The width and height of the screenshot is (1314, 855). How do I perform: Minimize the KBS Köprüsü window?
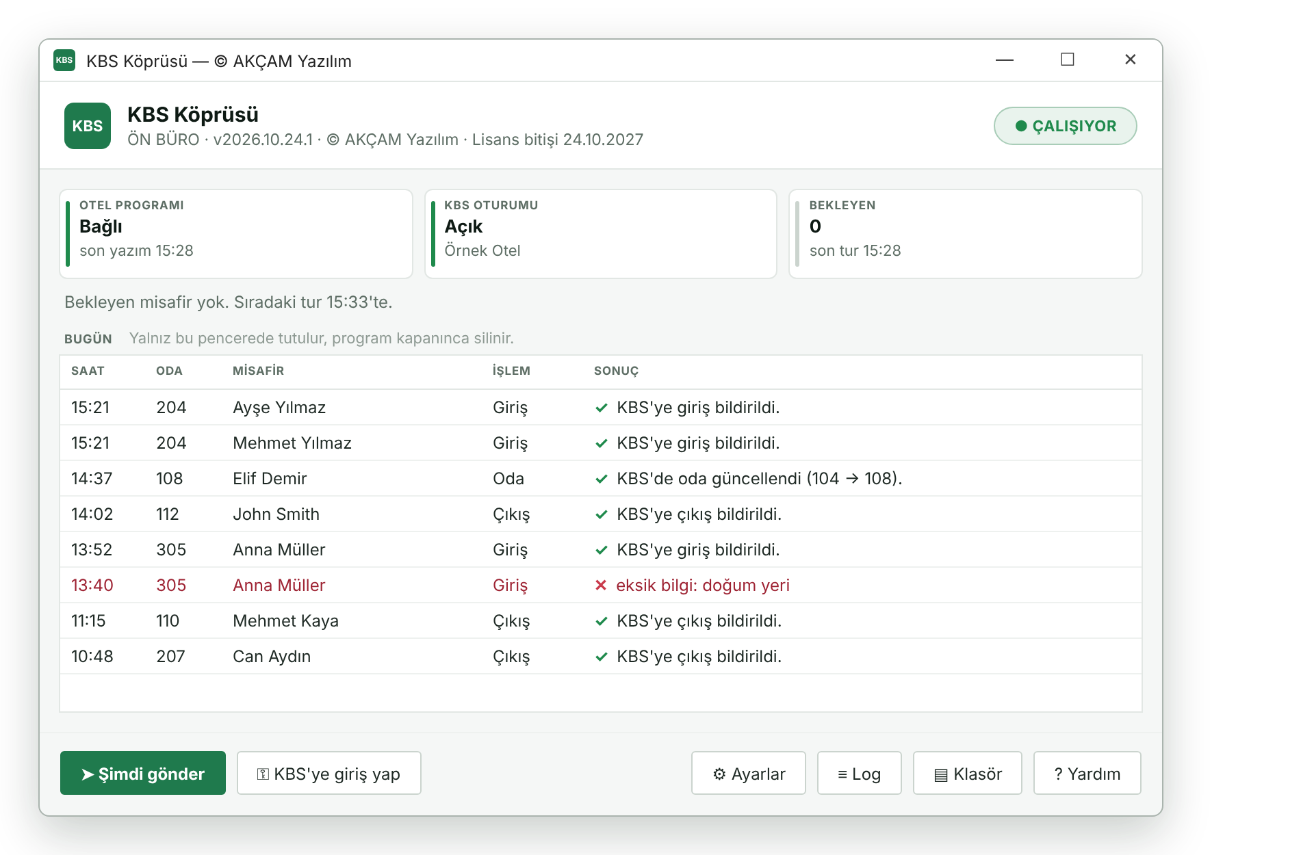[1005, 60]
